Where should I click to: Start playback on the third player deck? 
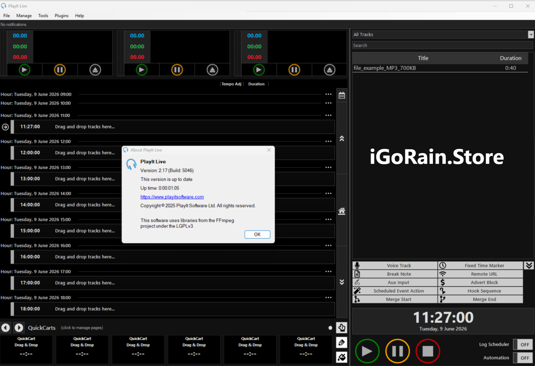[259, 70]
